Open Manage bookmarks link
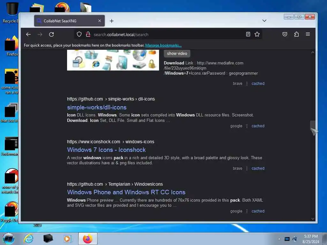327x245 pixels. click(163, 45)
